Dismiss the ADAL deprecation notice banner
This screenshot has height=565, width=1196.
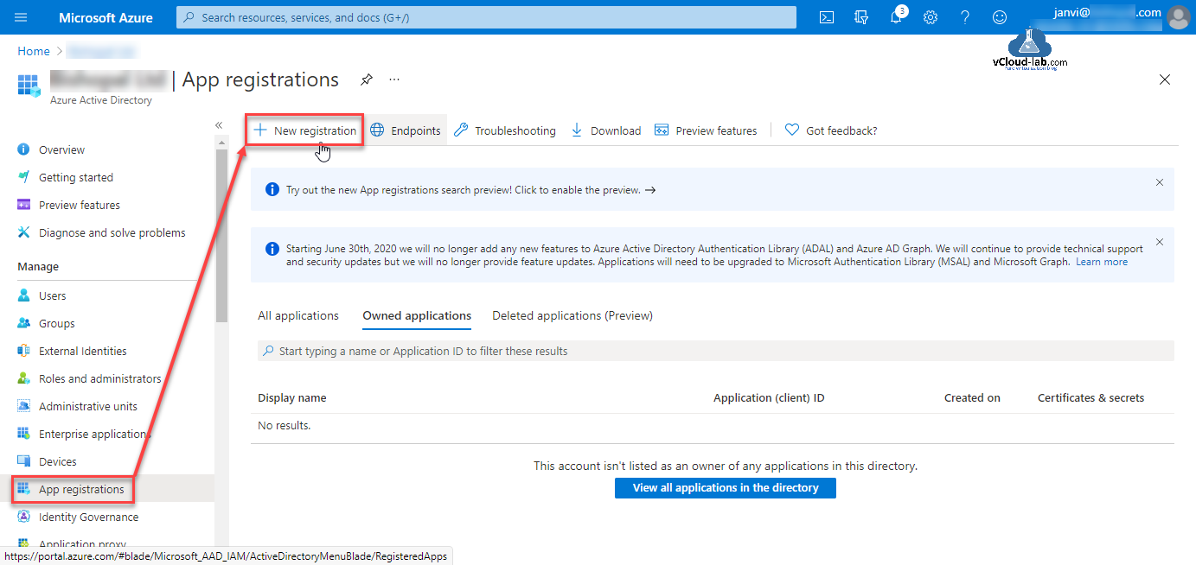pos(1160,241)
